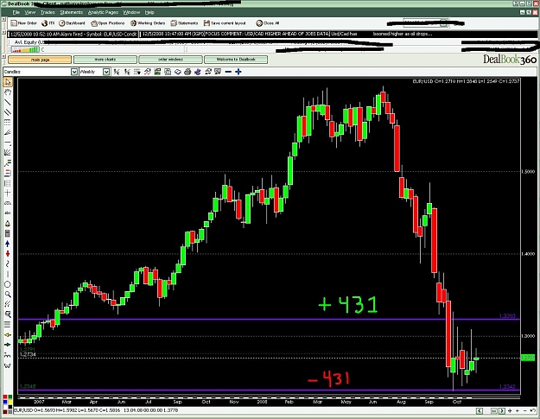Viewport: 540px width, 419px height.
Task: Click the New Order toolbar button
Action: click(x=24, y=23)
